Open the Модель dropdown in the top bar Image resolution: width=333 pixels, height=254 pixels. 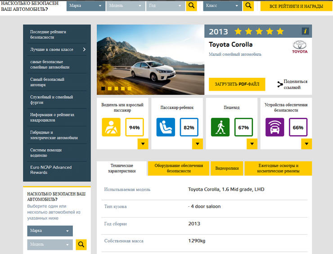(x=126, y=6)
